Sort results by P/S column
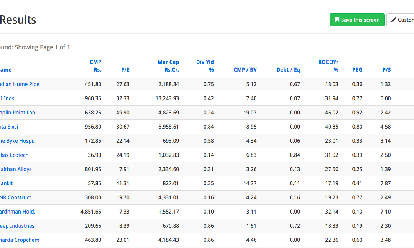The width and height of the screenshot is (414, 248). [x=386, y=70]
